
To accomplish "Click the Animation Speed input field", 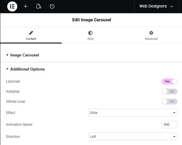I will [170, 125].
